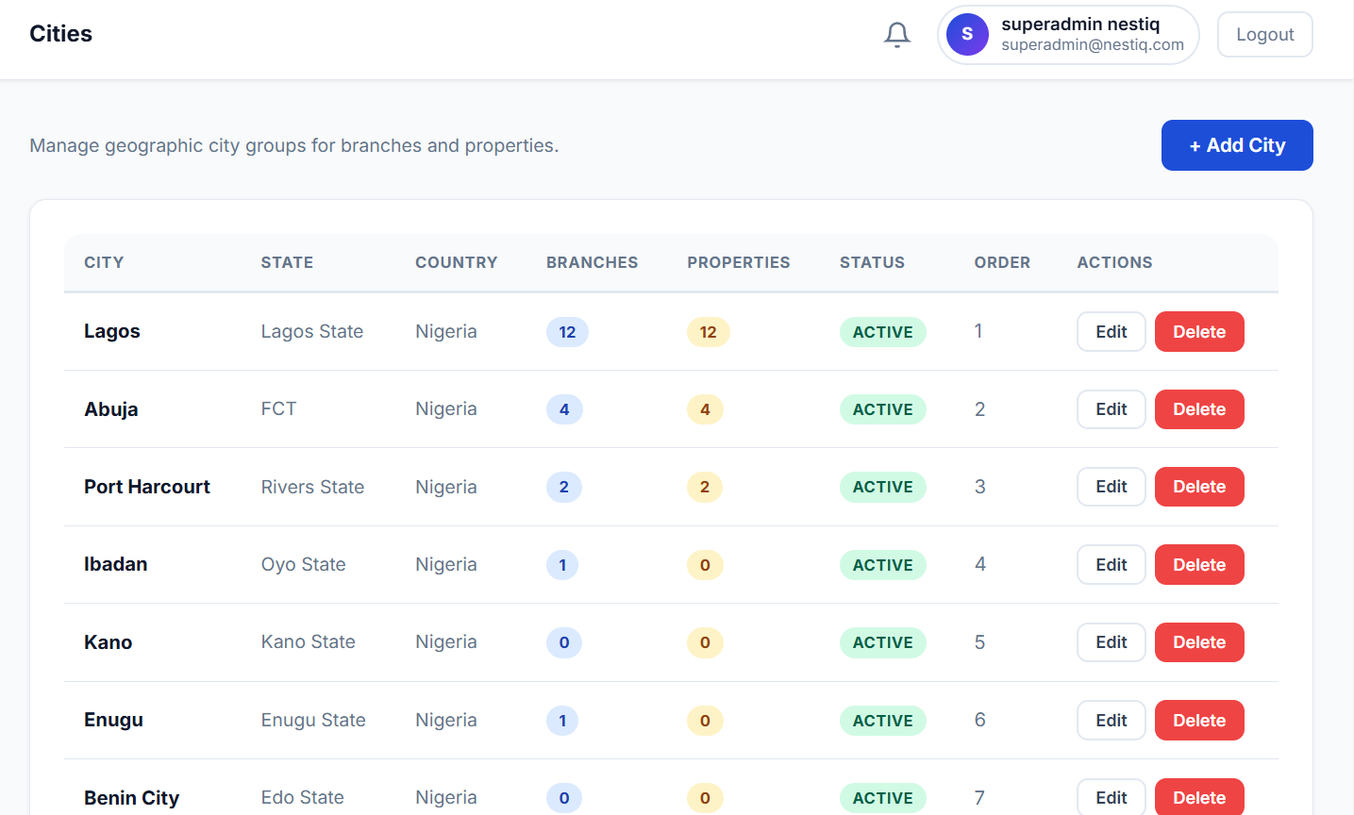The image size is (1354, 815).
Task: Click the Rivers State cell
Action: 312,487
